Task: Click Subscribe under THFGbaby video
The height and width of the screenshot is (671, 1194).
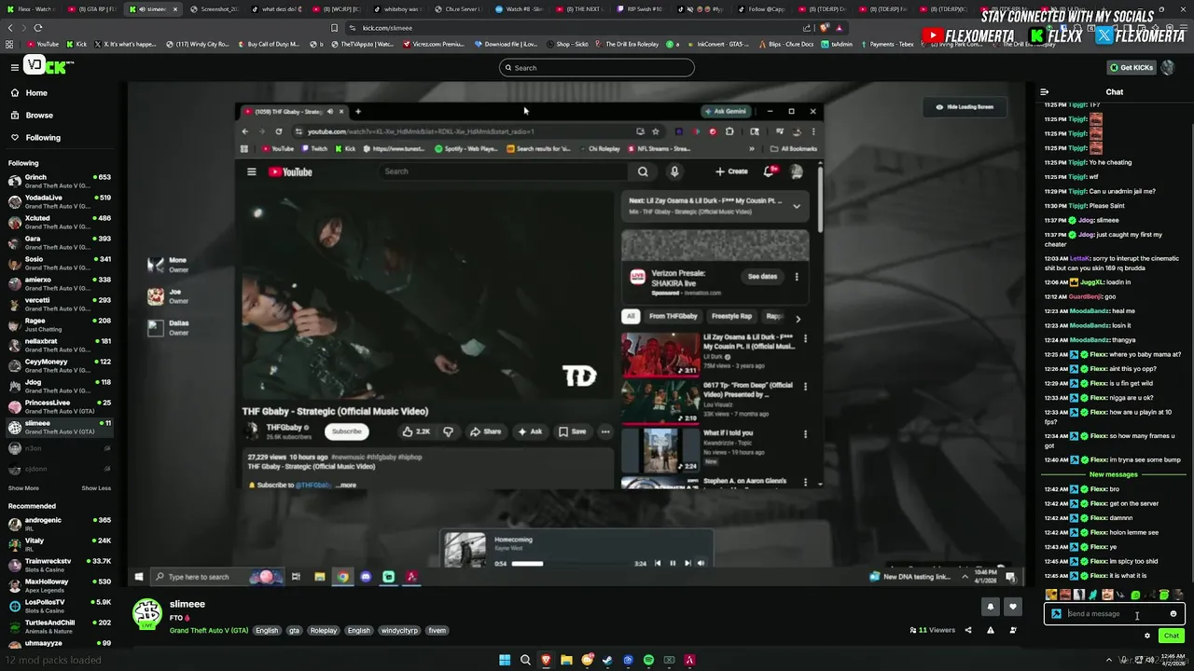Action: pos(346,431)
